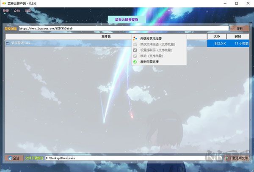
Task: Focus the Lanzou link URL input field
Action: point(123,29)
